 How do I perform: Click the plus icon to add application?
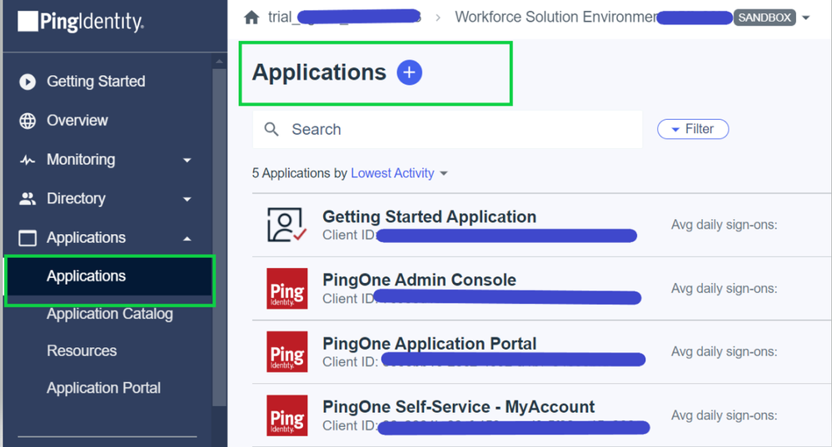pyautogui.click(x=409, y=72)
